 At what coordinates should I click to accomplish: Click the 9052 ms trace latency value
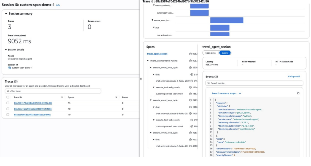click(x=19, y=41)
